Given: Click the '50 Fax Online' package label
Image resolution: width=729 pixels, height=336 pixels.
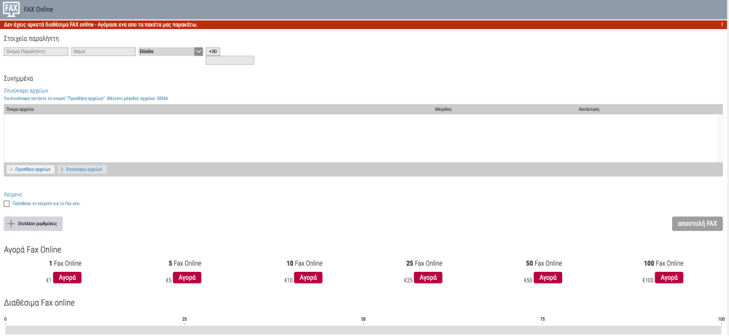Looking at the screenshot, I should pos(545,264).
